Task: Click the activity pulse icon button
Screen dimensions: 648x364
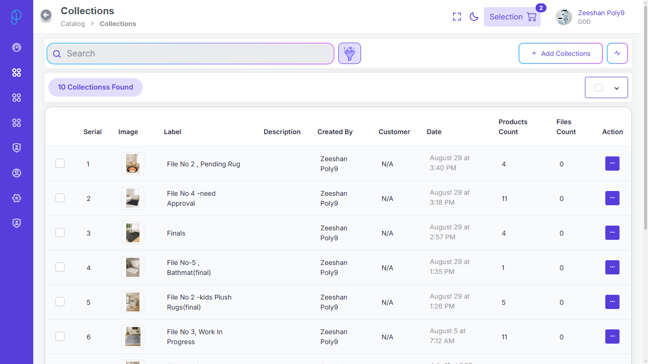Action: (617, 54)
